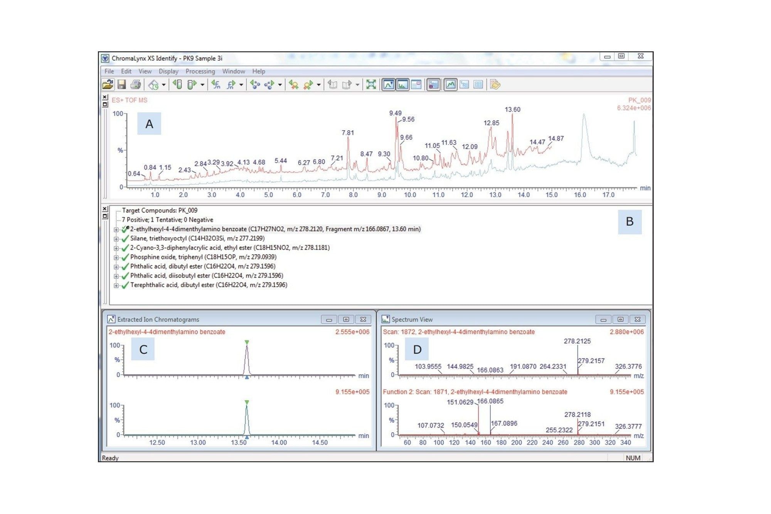
Task: Click the next candidate ribbon icon
Action: [308, 84]
